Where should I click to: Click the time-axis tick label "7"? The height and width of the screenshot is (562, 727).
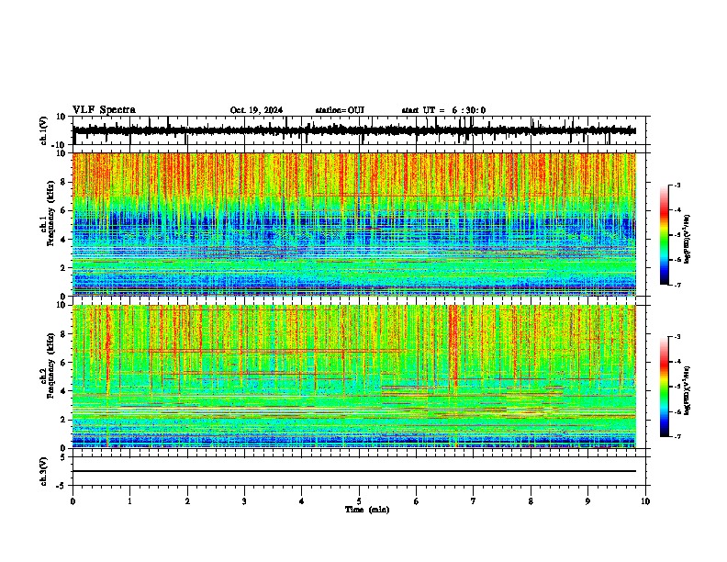[x=474, y=501]
